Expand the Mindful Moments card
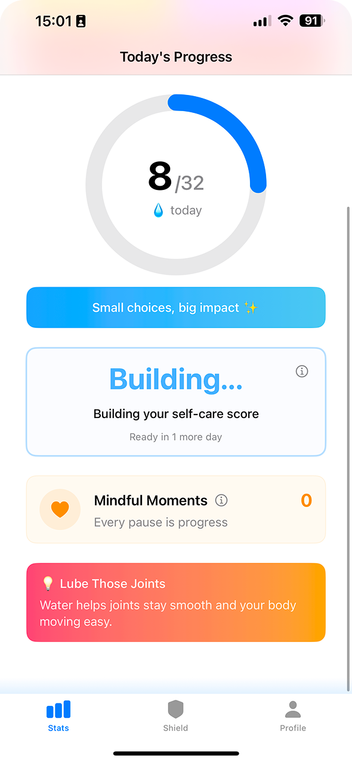Screen dimensions: 352x762 175,509
